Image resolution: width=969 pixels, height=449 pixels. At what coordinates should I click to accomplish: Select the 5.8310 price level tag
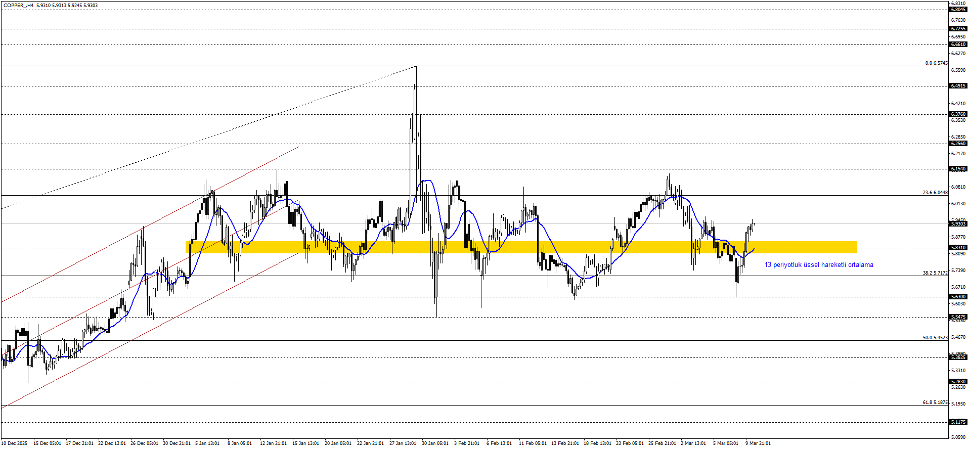coord(958,248)
